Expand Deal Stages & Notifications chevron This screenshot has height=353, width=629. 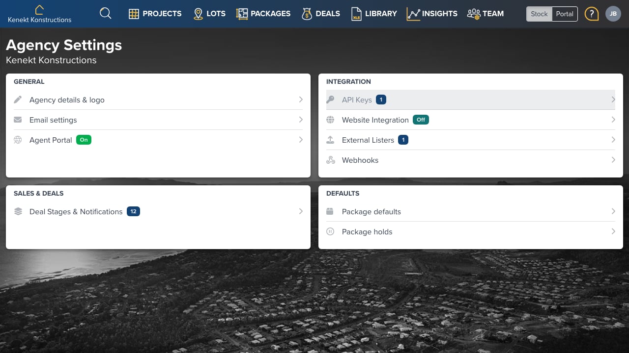(x=301, y=211)
